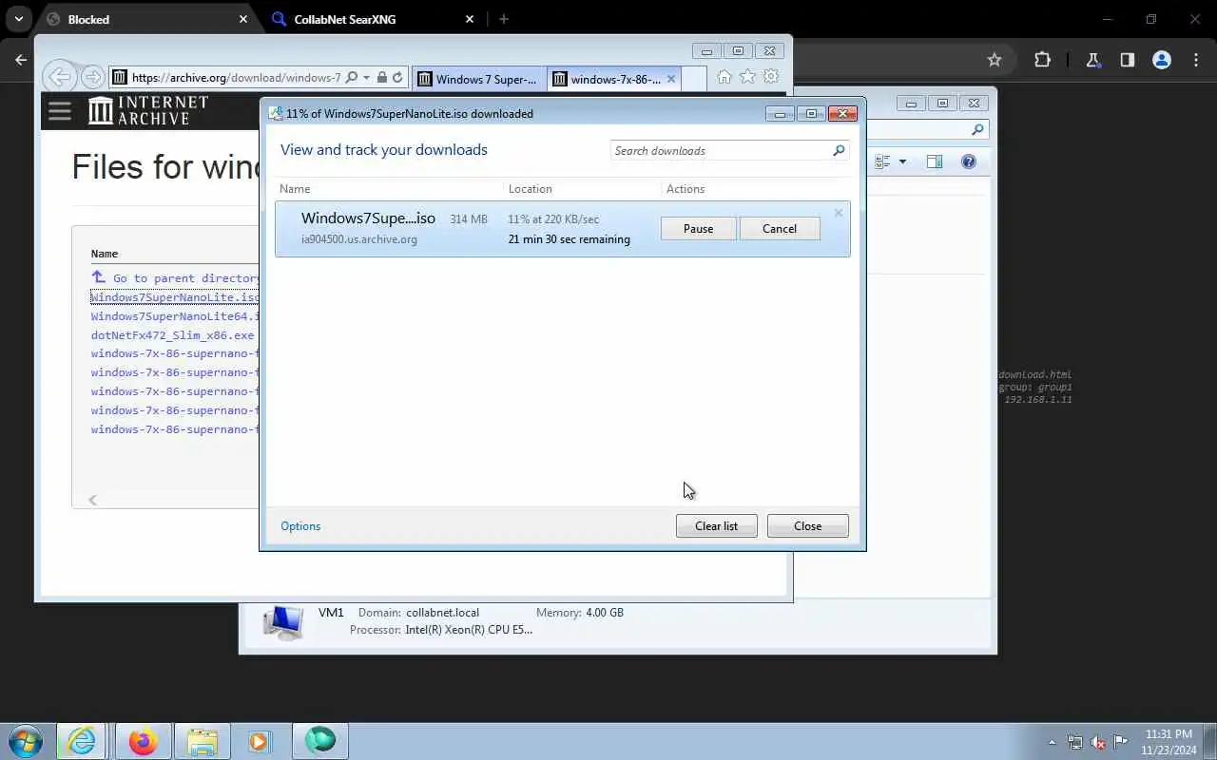Expand the tab search dropdown in outer browser
Screen dimensions: 1217x760
coord(18,19)
